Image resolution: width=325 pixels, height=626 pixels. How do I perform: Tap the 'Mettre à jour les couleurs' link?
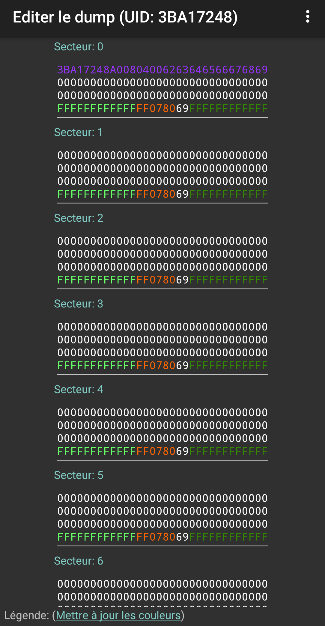(118, 615)
